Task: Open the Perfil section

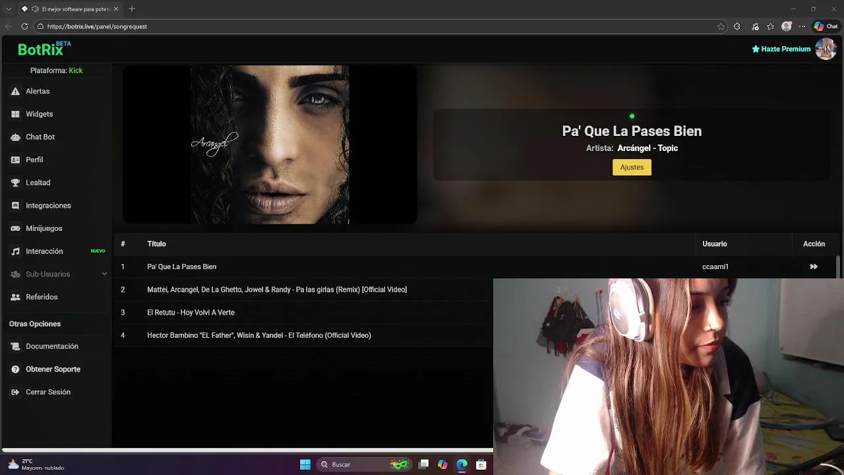Action: coord(34,160)
